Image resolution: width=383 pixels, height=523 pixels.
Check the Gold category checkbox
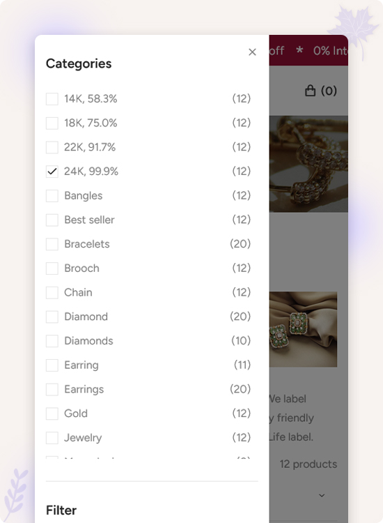pyautogui.click(x=52, y=414)
